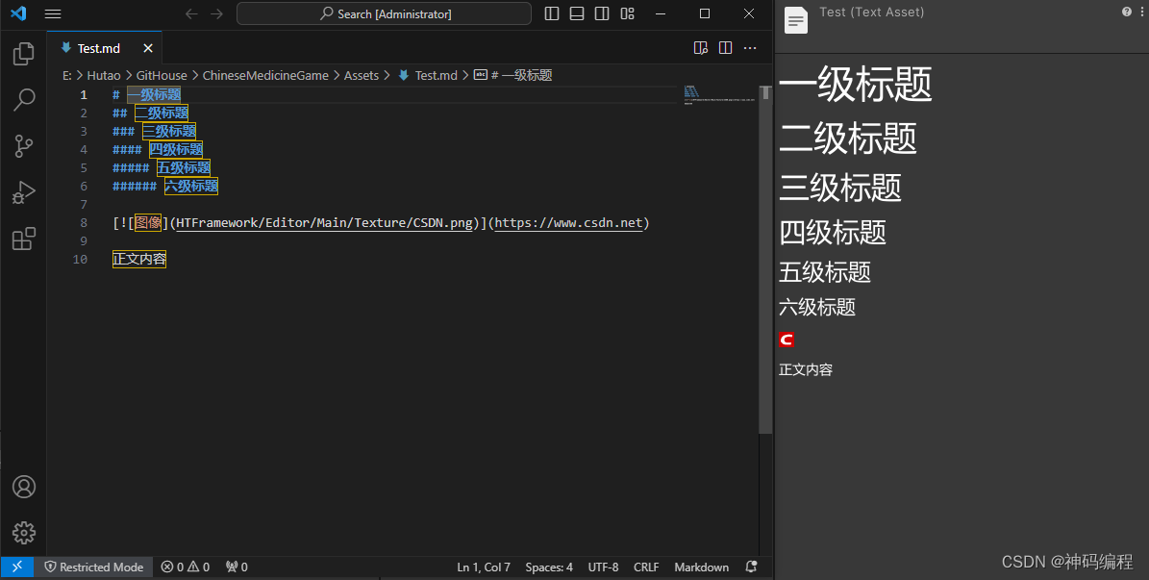
Task: Click line 3 text 三级标题 in editor
Action: click(x=169, y=131)
